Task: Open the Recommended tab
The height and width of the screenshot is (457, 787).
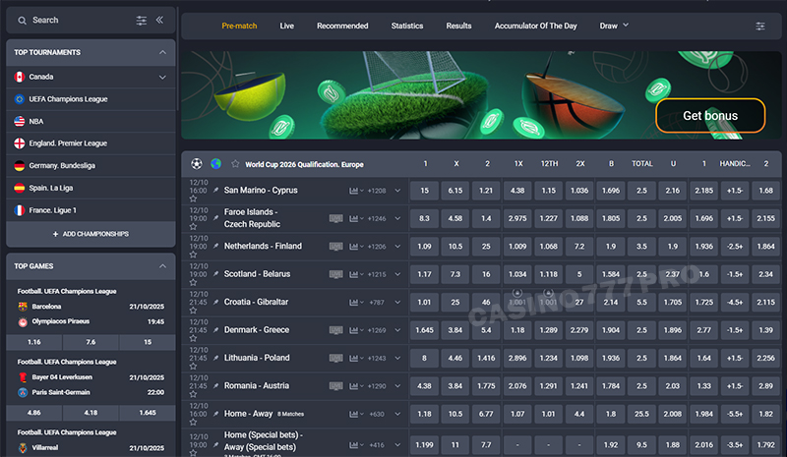Action: coord(342,26)
